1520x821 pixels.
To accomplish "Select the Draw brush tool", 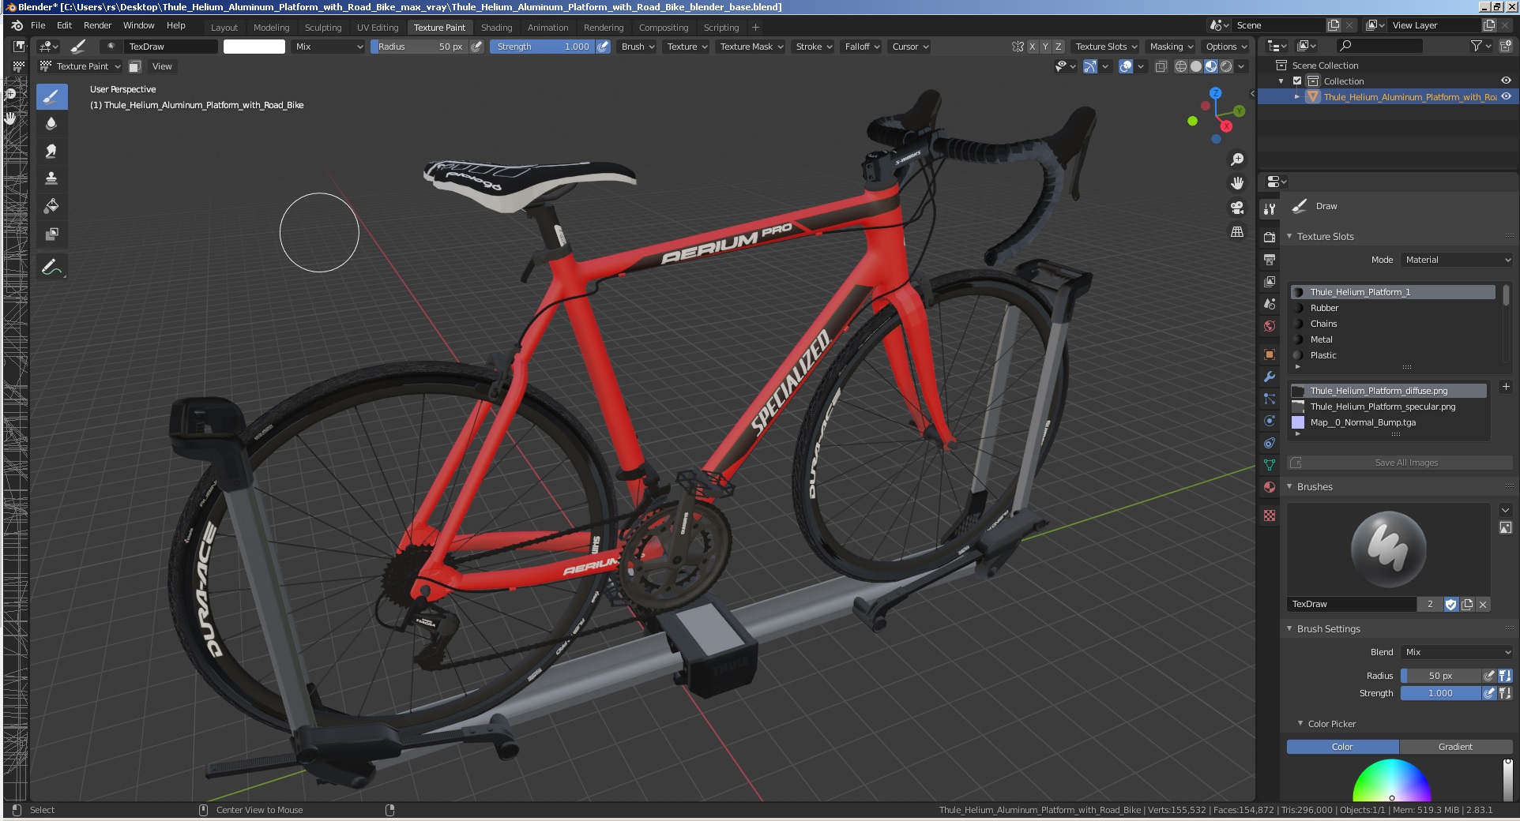I will (x=51, y=96).
